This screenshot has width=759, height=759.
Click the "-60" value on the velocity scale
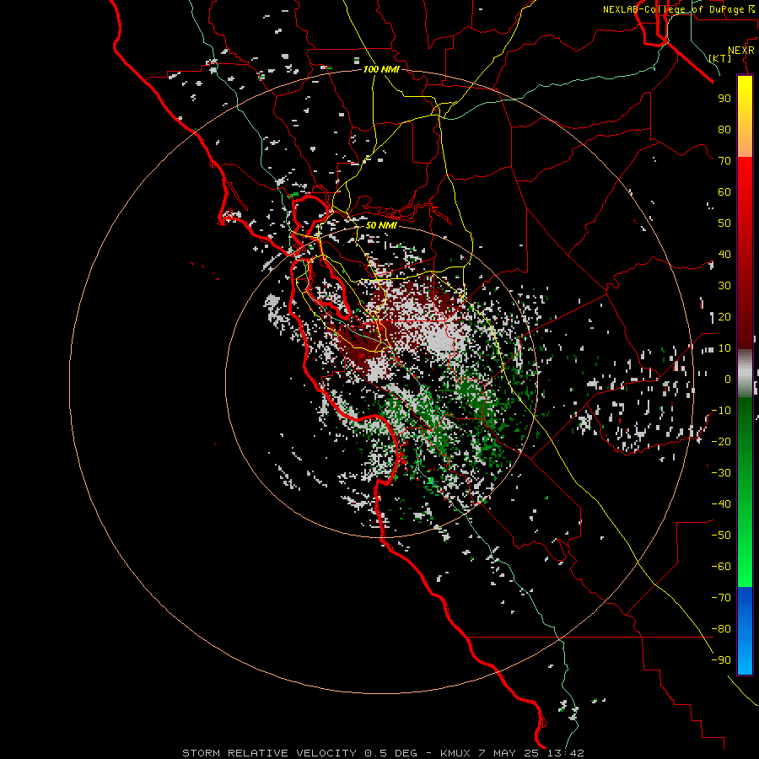(721, 567)
